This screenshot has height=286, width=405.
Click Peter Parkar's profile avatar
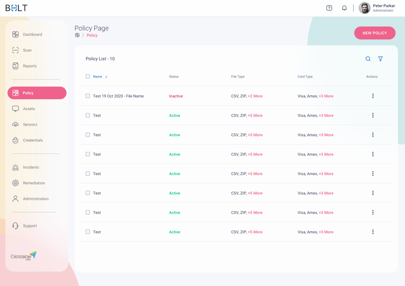point(364,8)
